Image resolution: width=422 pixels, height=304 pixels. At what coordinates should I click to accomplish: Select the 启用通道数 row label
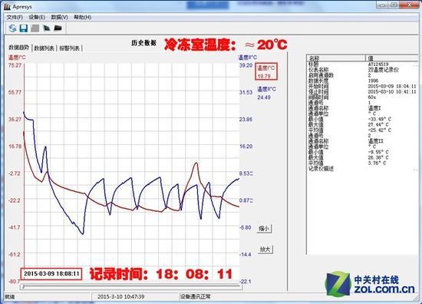[x=321, y=75]
